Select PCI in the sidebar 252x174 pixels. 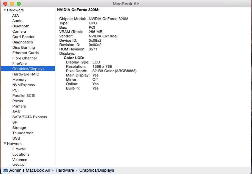coord(15,90)
